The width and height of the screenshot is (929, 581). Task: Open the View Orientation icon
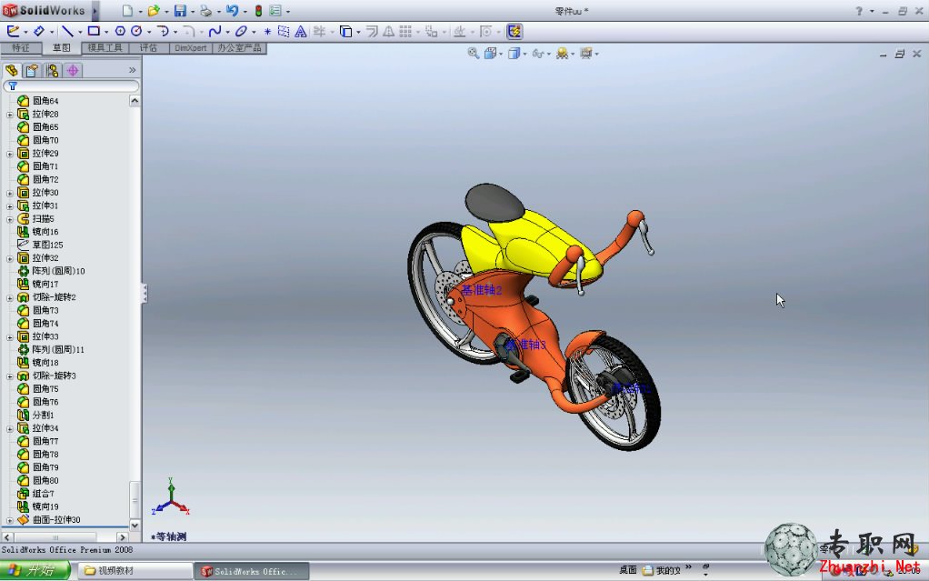pos(490,54)
